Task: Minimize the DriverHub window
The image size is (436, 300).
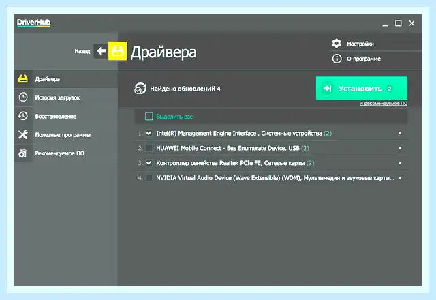Action: coord(385,24)
